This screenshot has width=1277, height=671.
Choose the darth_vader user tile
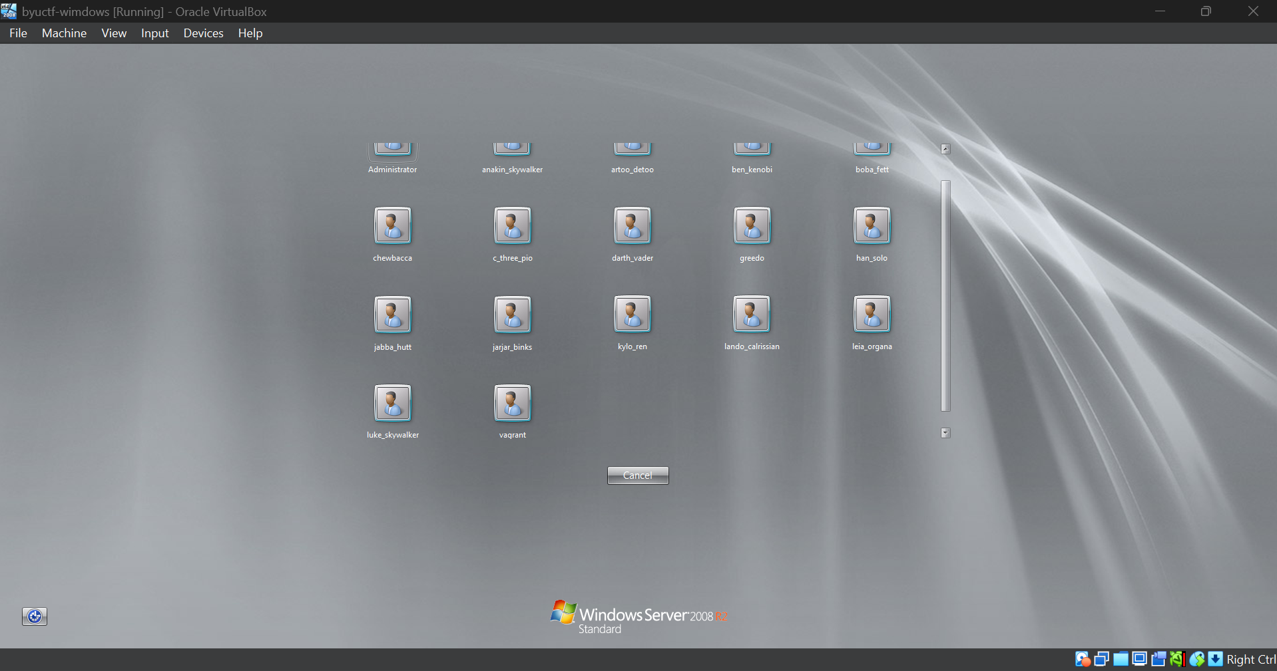point(633,233)
